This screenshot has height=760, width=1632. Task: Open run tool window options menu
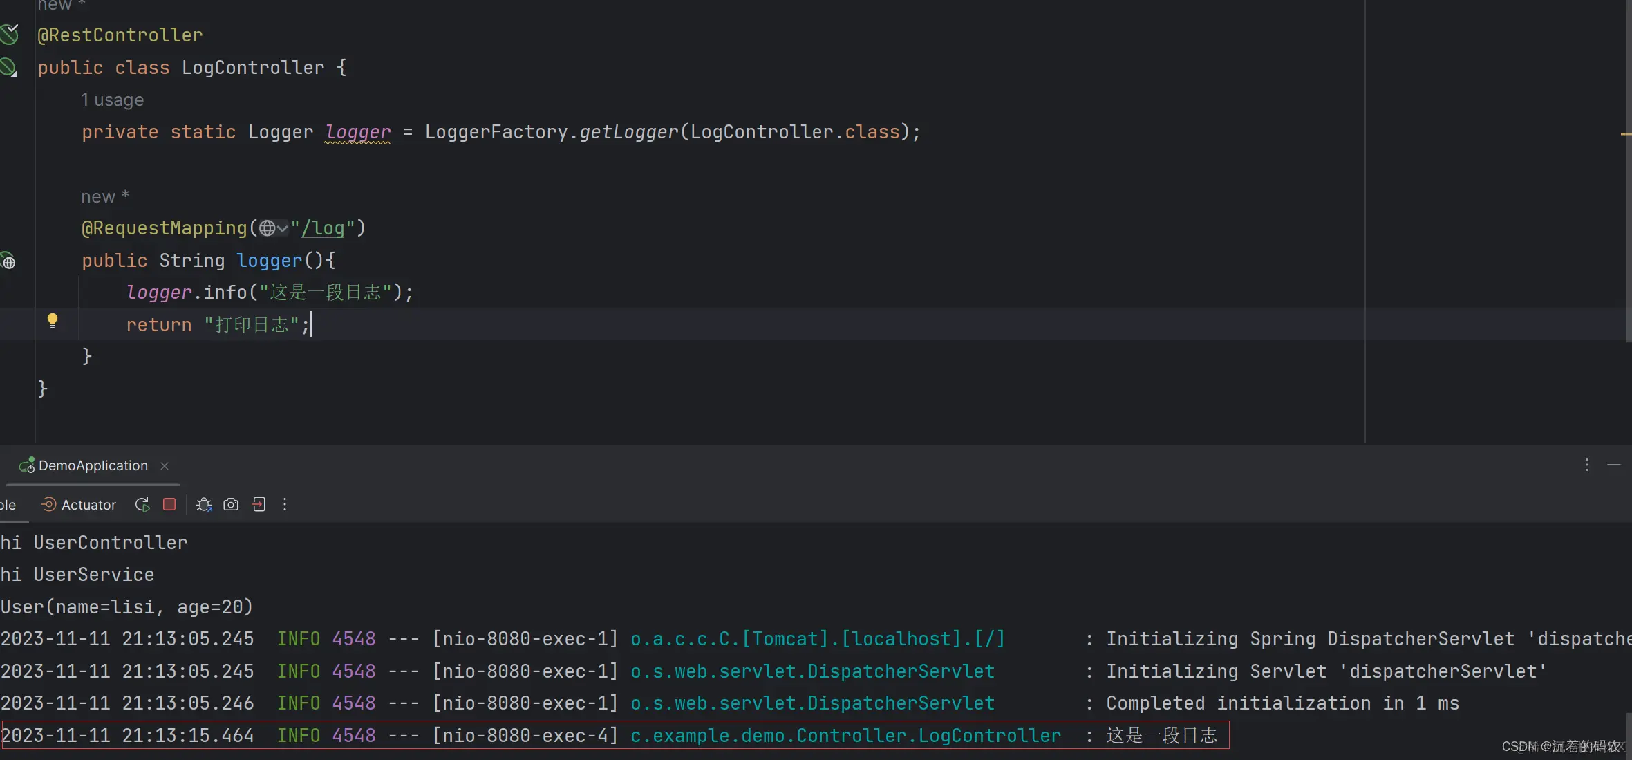1586,465
